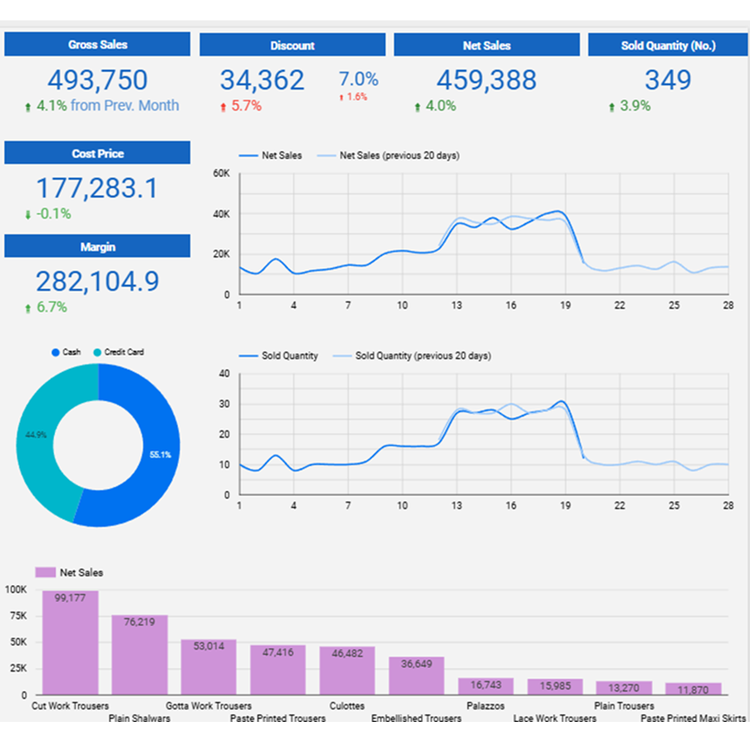Viewport: 750px width, 755px height.
Task: Click the Discount value 34,362
Action: point(262,80)
